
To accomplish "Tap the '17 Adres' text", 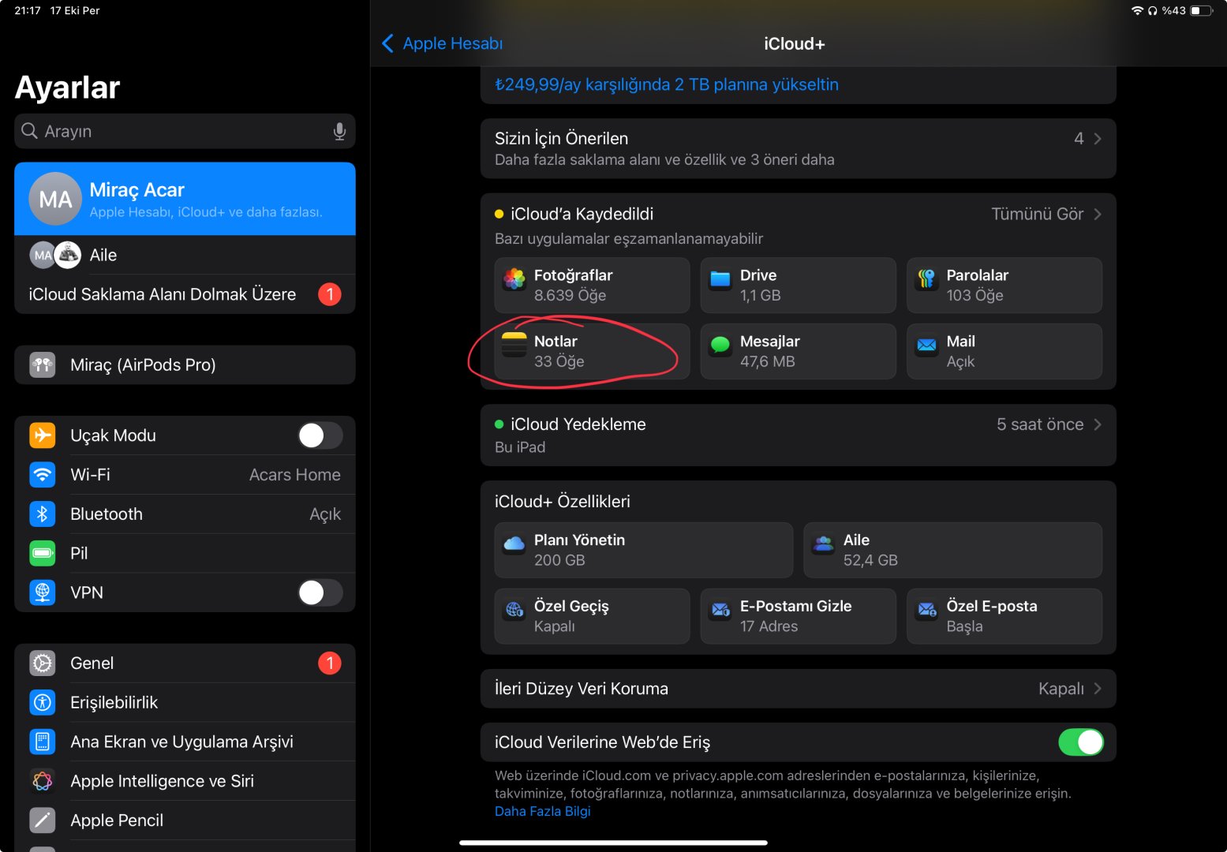I will 769,626.
